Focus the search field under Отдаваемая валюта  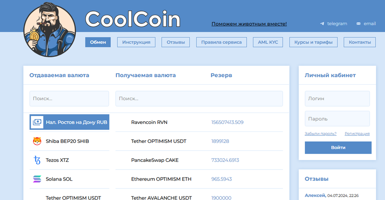[69, 99]
